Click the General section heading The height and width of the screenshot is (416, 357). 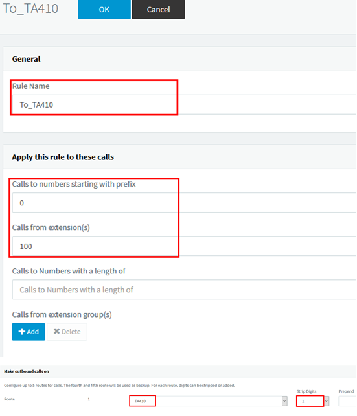tap(27, 59)
